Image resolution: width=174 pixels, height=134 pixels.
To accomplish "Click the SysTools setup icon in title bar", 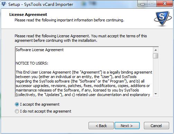I will (x=4, y=4).
